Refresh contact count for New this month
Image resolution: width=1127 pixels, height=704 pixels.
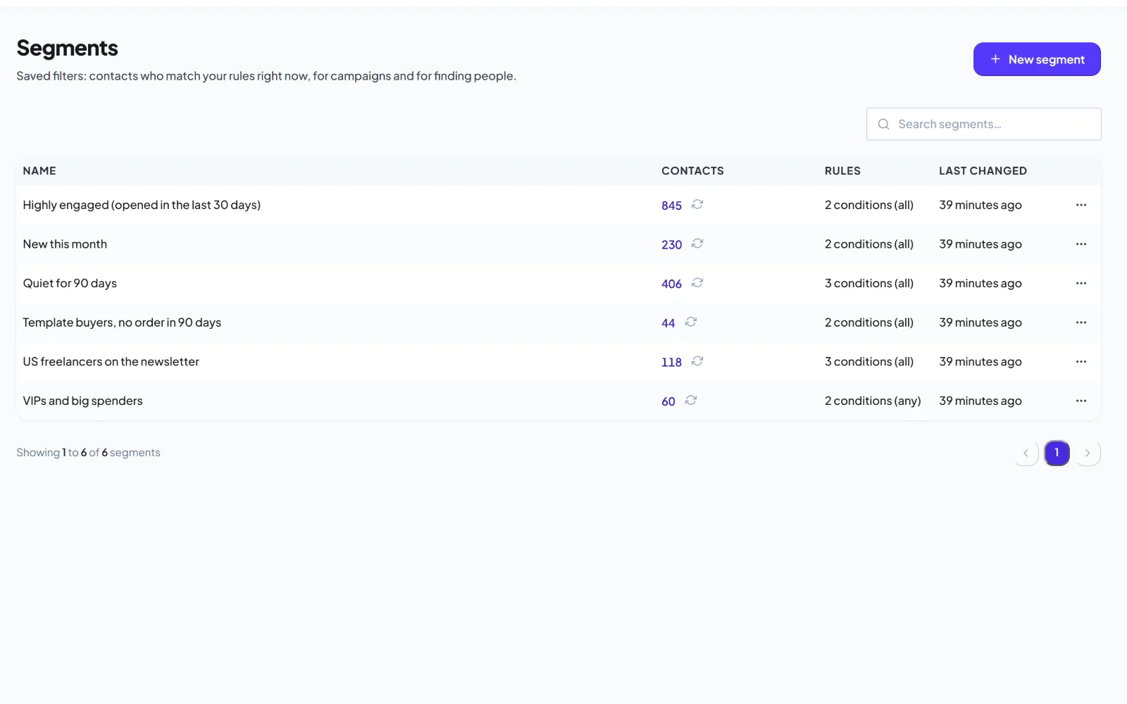point(697,244)
